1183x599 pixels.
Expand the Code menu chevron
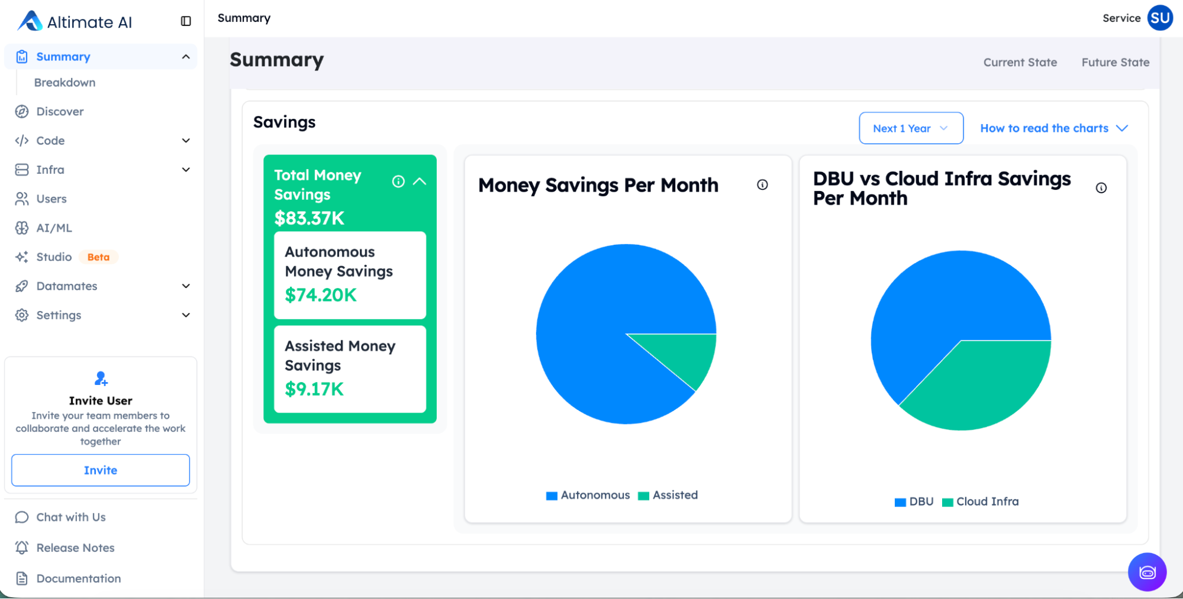[x=186, y=141]
